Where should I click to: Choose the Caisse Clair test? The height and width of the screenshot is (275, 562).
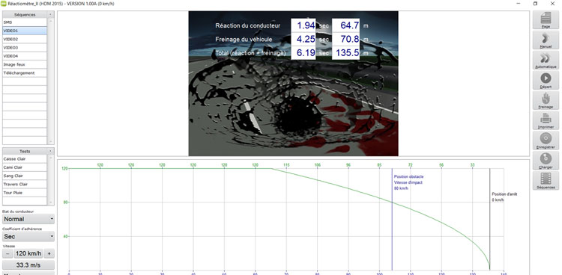click(x=25, y=158)
